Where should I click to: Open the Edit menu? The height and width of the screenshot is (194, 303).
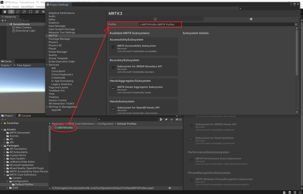coord(8,7)
